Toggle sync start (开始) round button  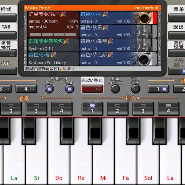point(49,89)
